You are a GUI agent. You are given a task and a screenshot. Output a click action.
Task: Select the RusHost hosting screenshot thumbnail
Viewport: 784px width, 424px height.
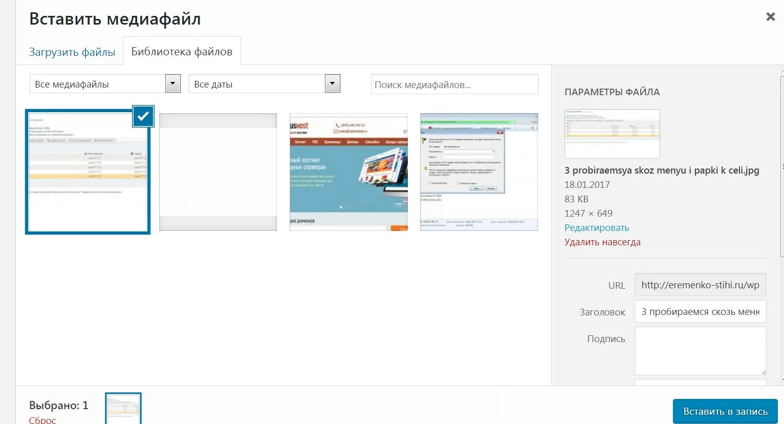click(x=349, y=172)
